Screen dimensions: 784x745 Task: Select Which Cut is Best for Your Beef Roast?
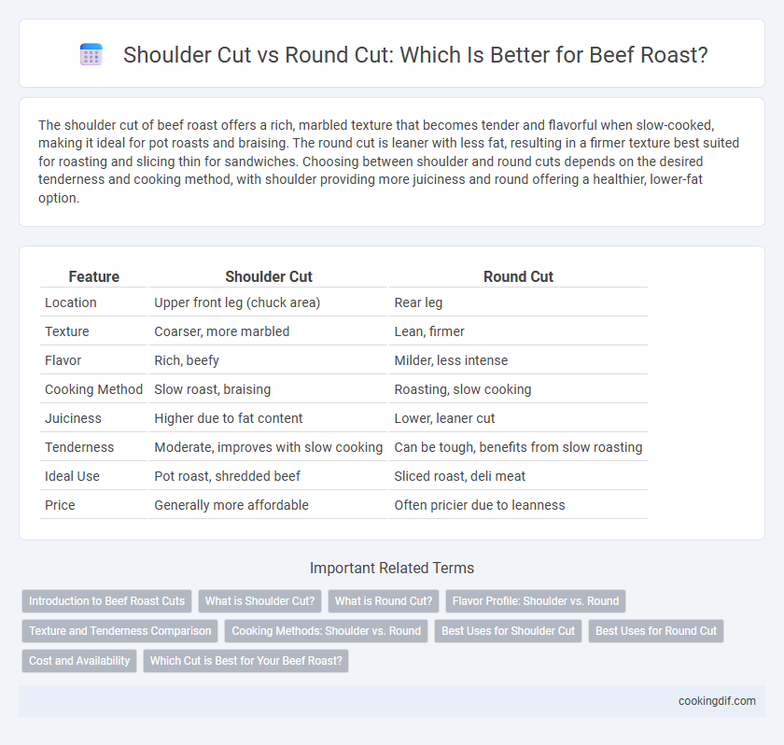(x=246, y=661)
